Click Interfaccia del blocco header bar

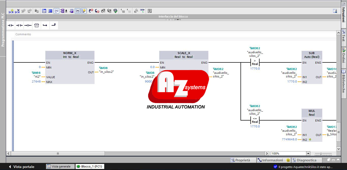pyautogui.click(x=173, y=16)
